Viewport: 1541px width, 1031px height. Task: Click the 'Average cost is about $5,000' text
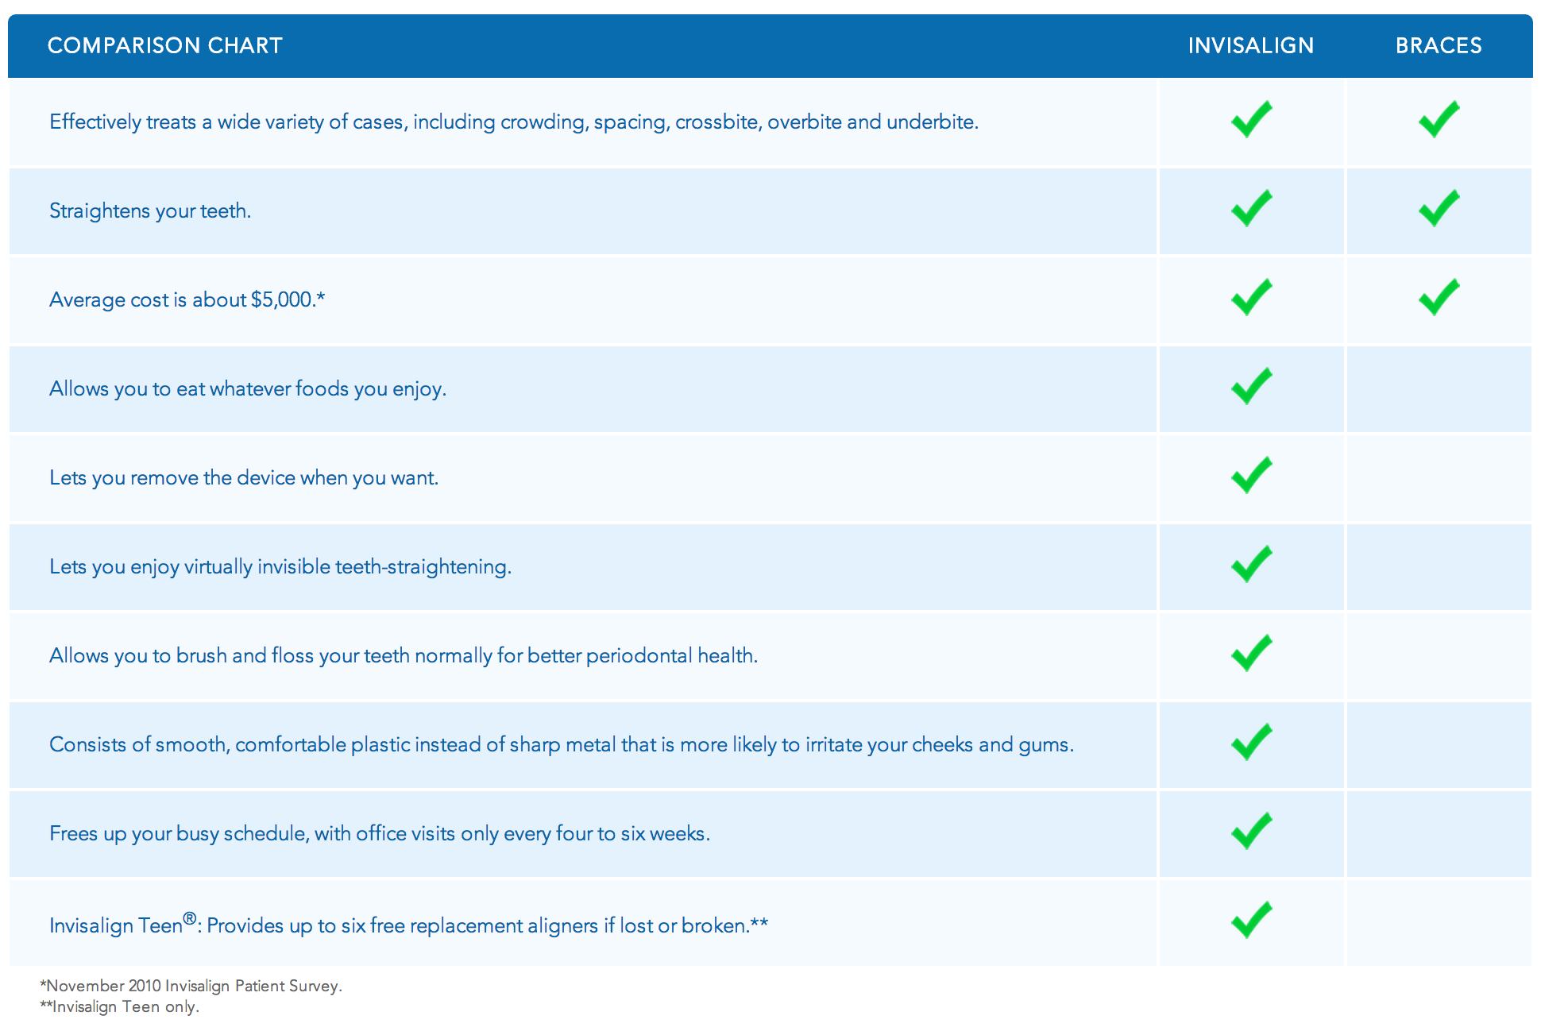[187, 300]
